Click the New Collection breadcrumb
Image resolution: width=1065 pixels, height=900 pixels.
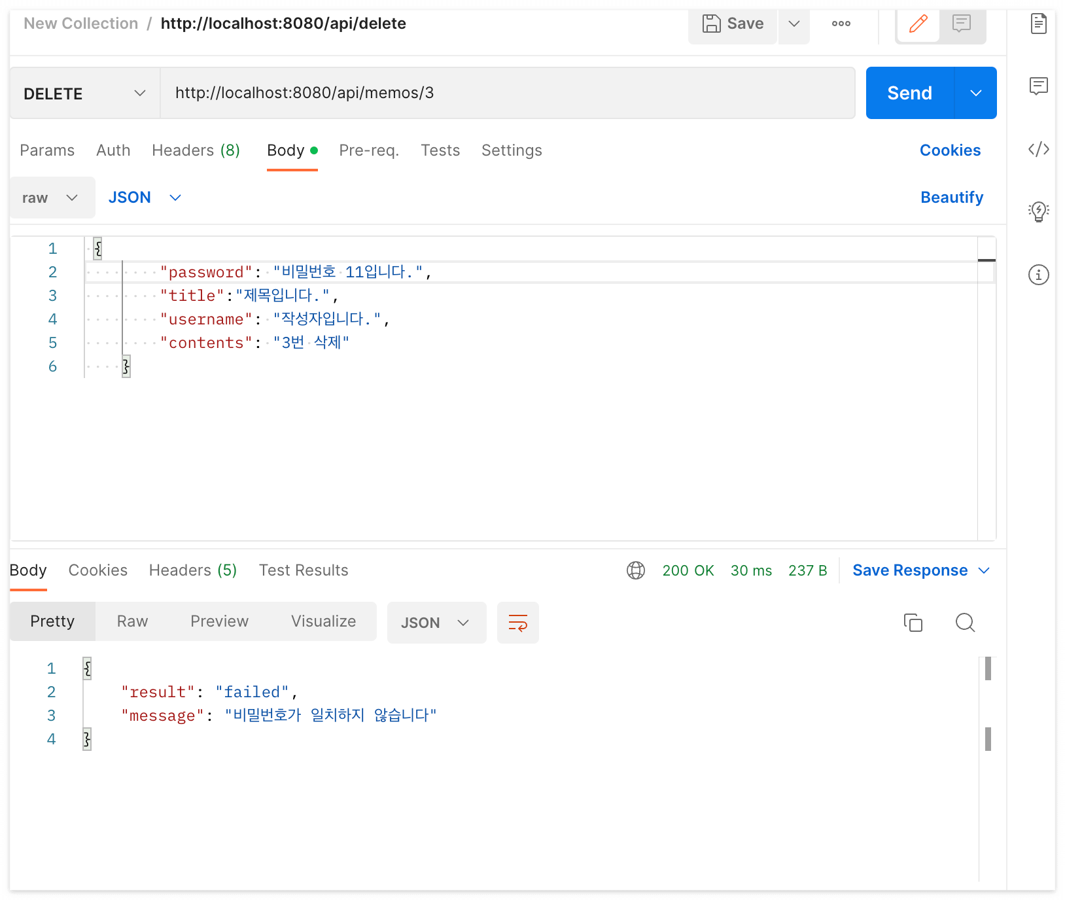[81, 24]
